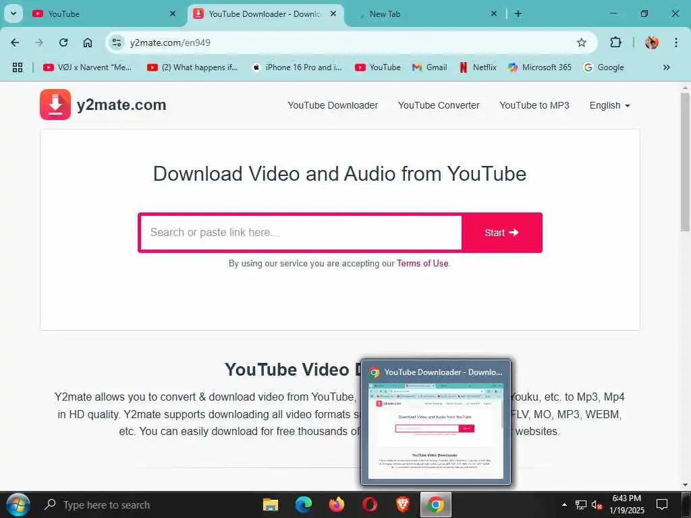Screen dimensions: 691x518
Task: Click the Download Video and Audio heading
Action: (340, 174)
